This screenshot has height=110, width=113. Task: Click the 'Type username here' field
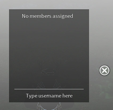pos(49,96)
